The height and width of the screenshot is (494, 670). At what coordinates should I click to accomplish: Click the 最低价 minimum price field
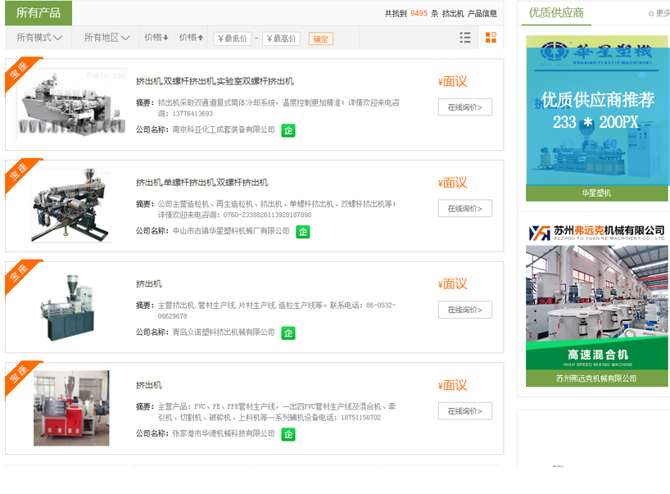233,39
